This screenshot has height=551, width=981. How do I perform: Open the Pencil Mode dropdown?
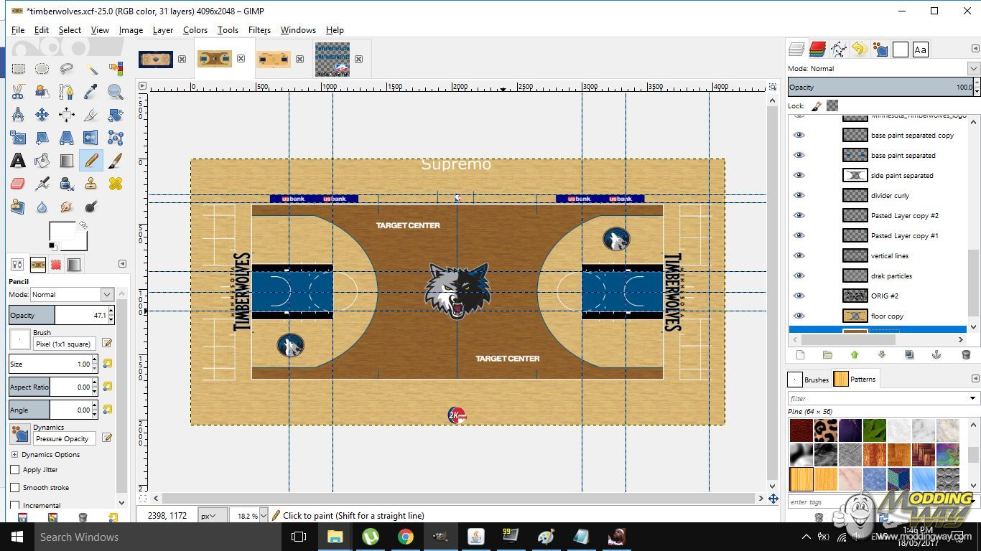[x=107, y=294]
